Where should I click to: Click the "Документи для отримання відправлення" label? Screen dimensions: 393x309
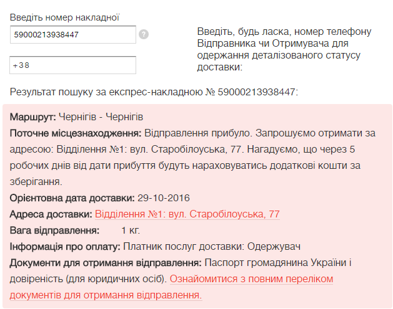pos(105,263)
